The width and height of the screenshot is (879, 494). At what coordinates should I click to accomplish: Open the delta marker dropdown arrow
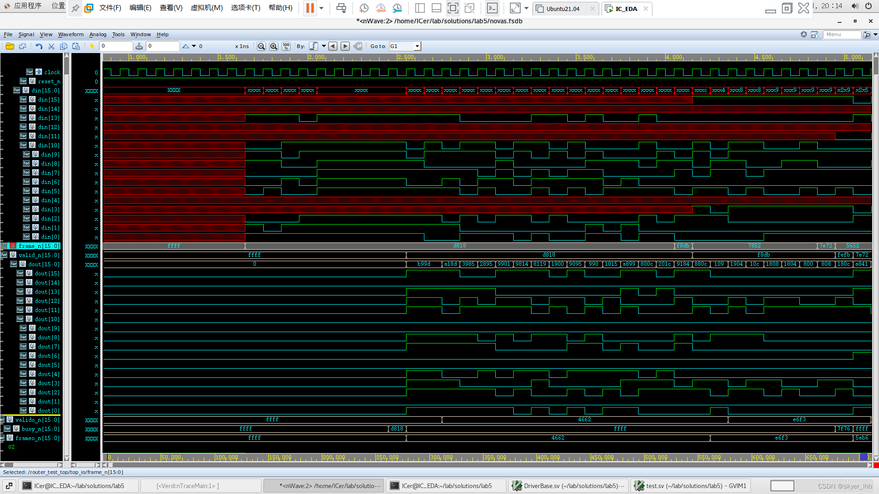[x=194, y=46]
